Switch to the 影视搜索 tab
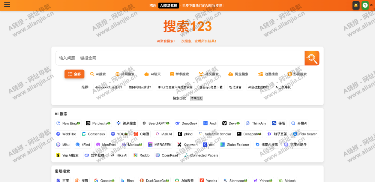The width and height of the screenshot is (375, 182). tap(297, 74)
